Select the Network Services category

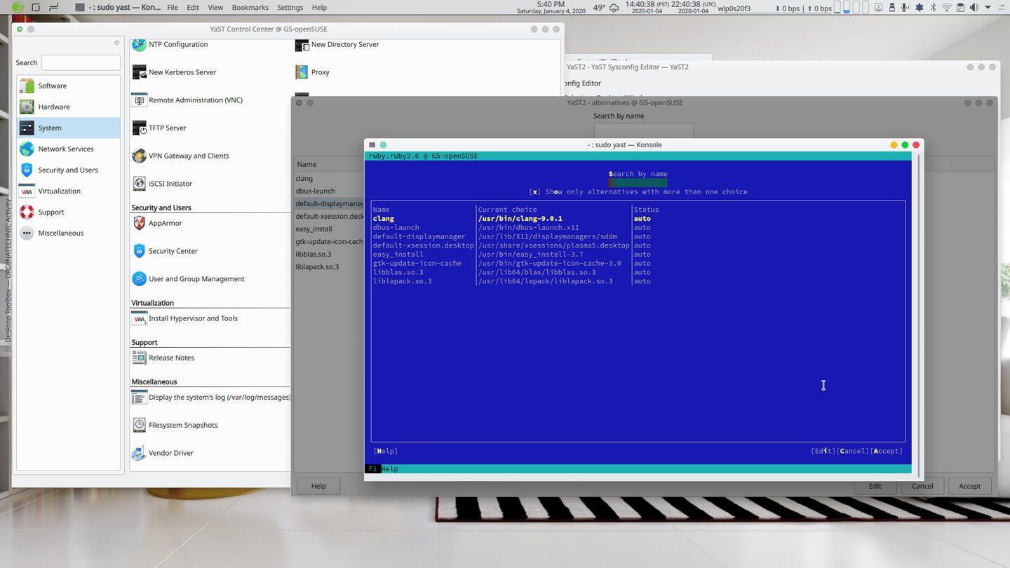coord(69,149)
